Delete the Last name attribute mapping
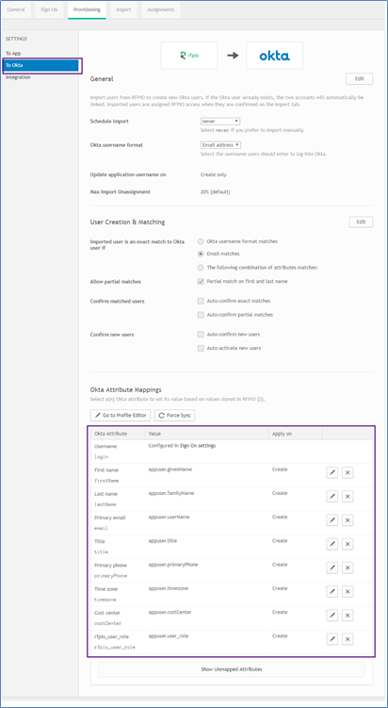388x708 pixels. pyautogui.click(x=348, y=497)
